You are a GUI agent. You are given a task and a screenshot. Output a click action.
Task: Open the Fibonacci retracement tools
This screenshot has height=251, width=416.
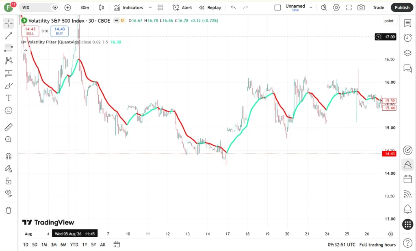[9, 48]
